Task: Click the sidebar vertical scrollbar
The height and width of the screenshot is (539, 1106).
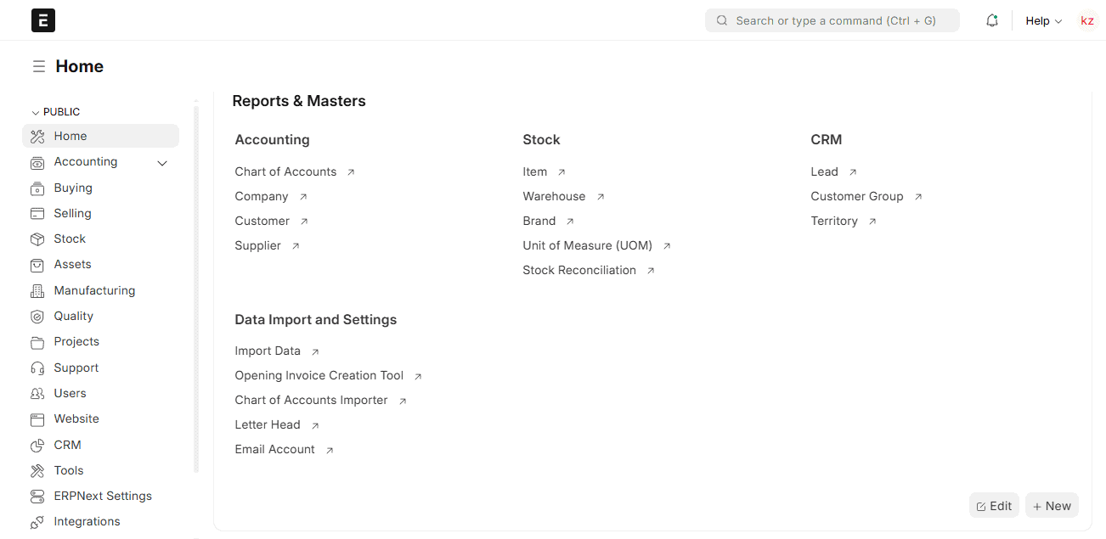Action: click(x=196, y=289)
